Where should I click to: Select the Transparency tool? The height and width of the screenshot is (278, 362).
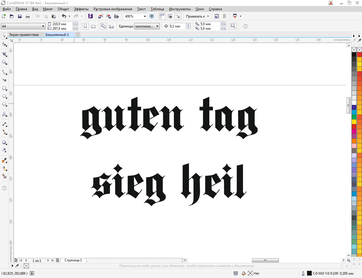(5, 150)
